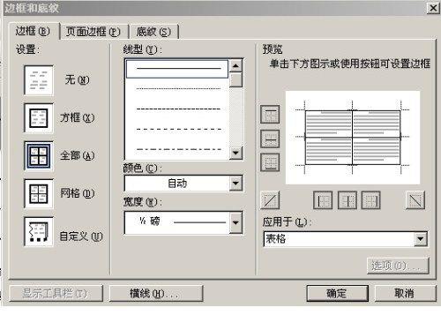
Task: Open the 底纹 (Shading) tab
Action: (x=153, y=32)
